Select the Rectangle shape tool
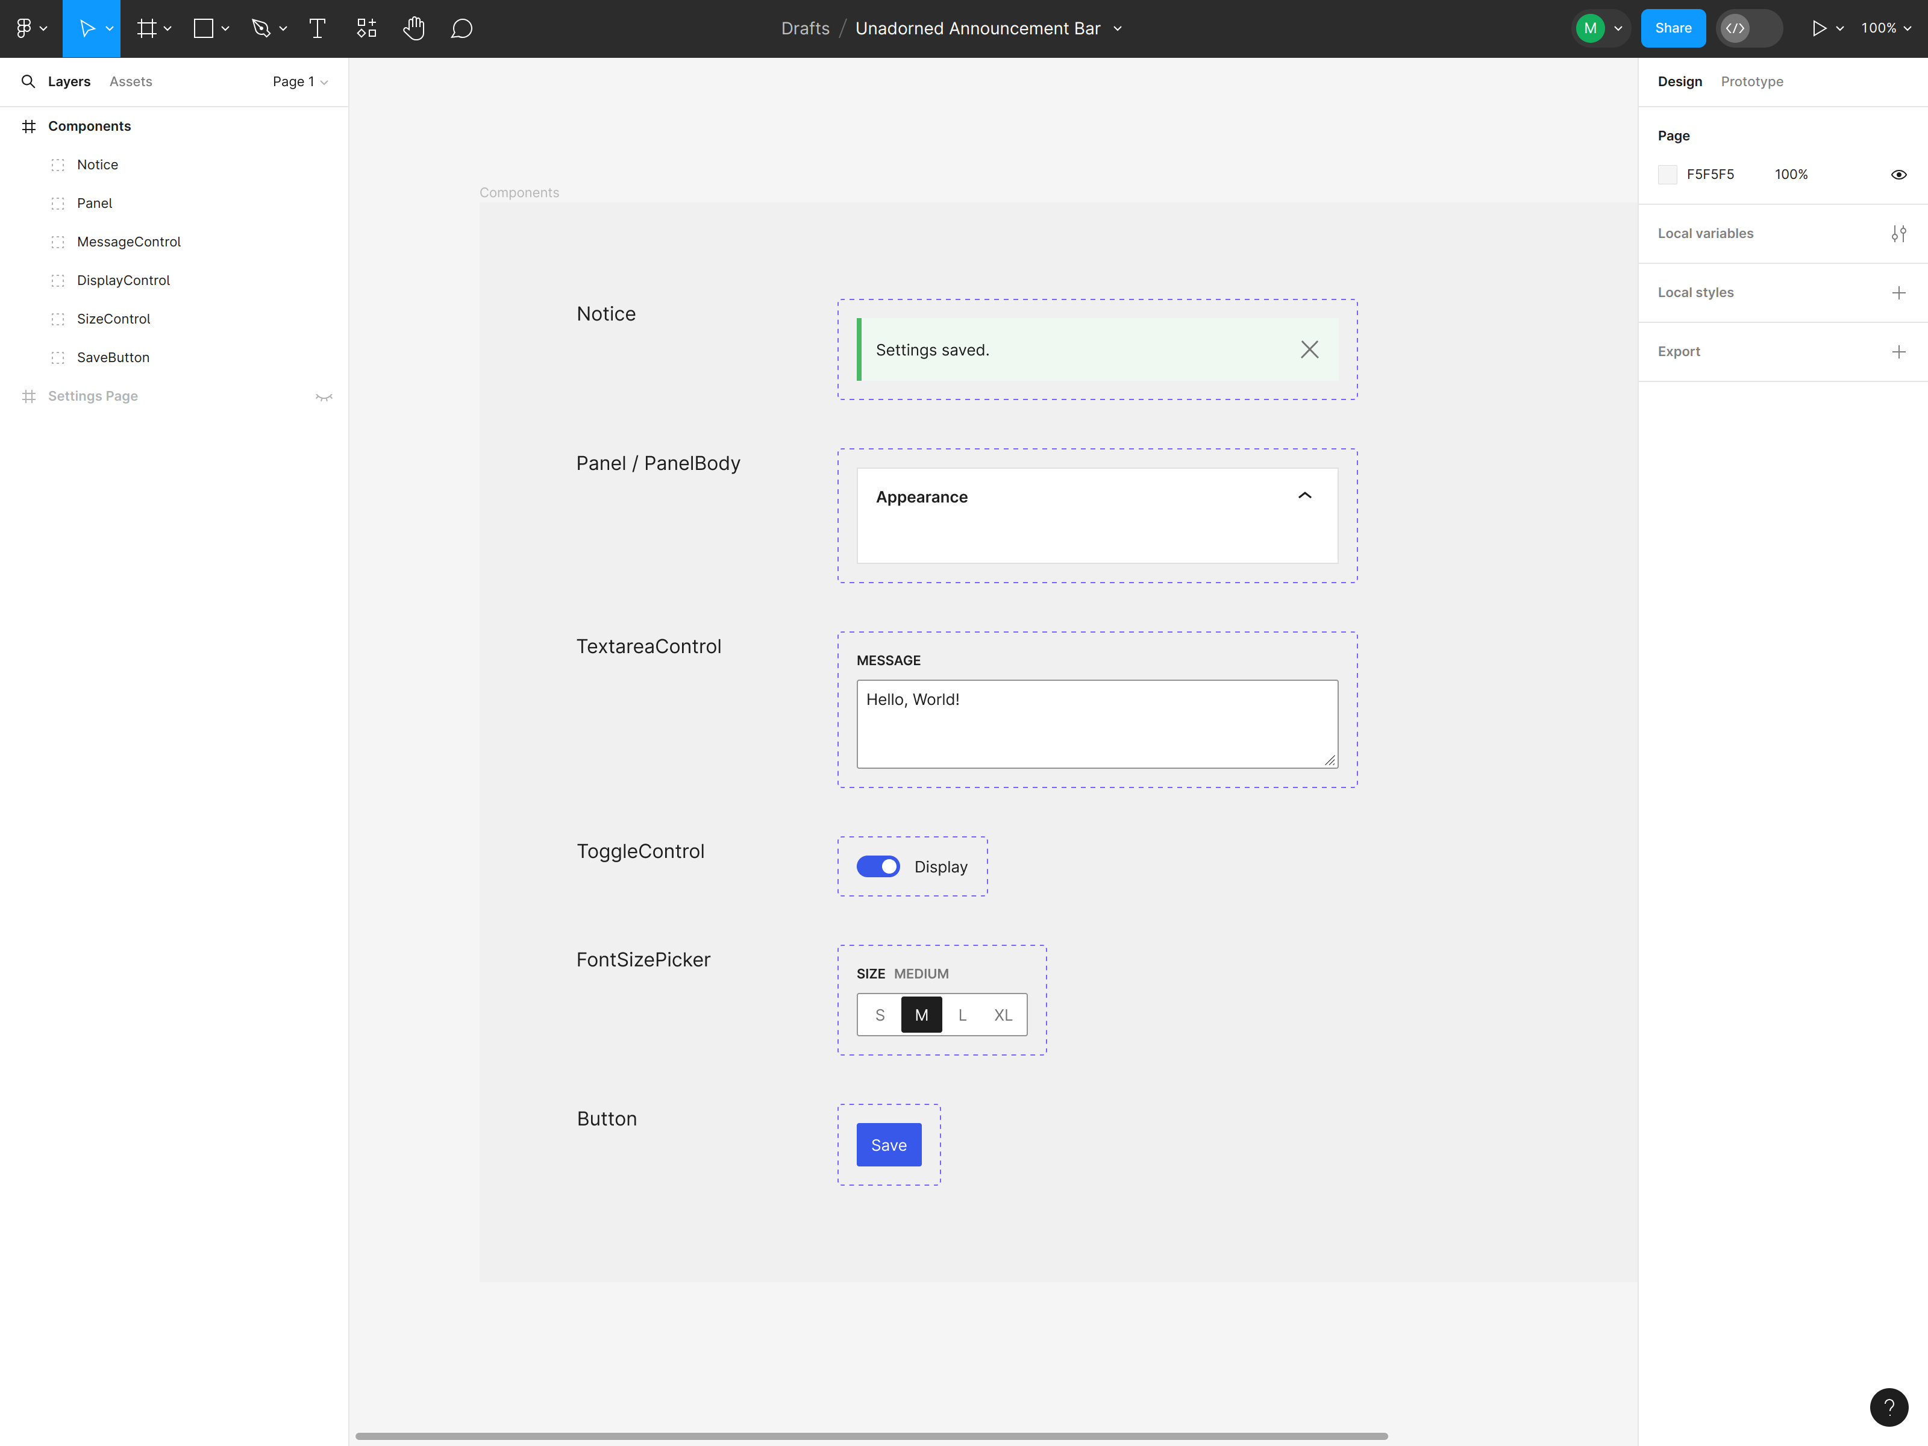Screen dimensions: 1928x1446 tap(203, 29)
